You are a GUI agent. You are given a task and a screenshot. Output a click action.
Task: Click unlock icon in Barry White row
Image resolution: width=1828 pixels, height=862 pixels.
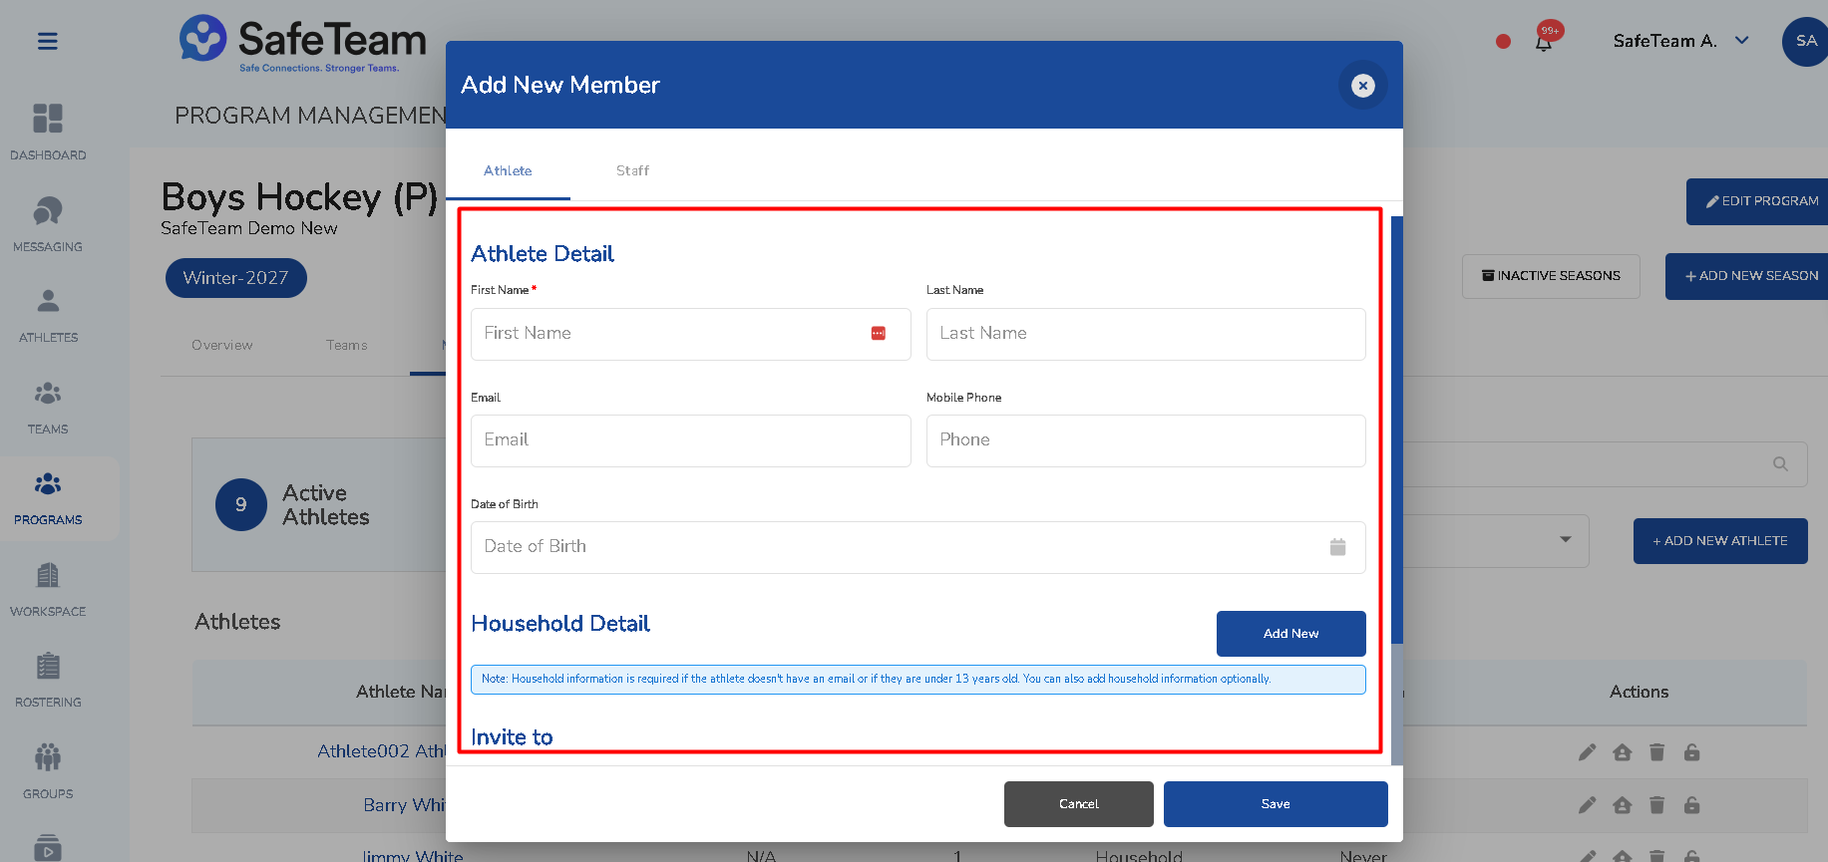coord(1691,805)
